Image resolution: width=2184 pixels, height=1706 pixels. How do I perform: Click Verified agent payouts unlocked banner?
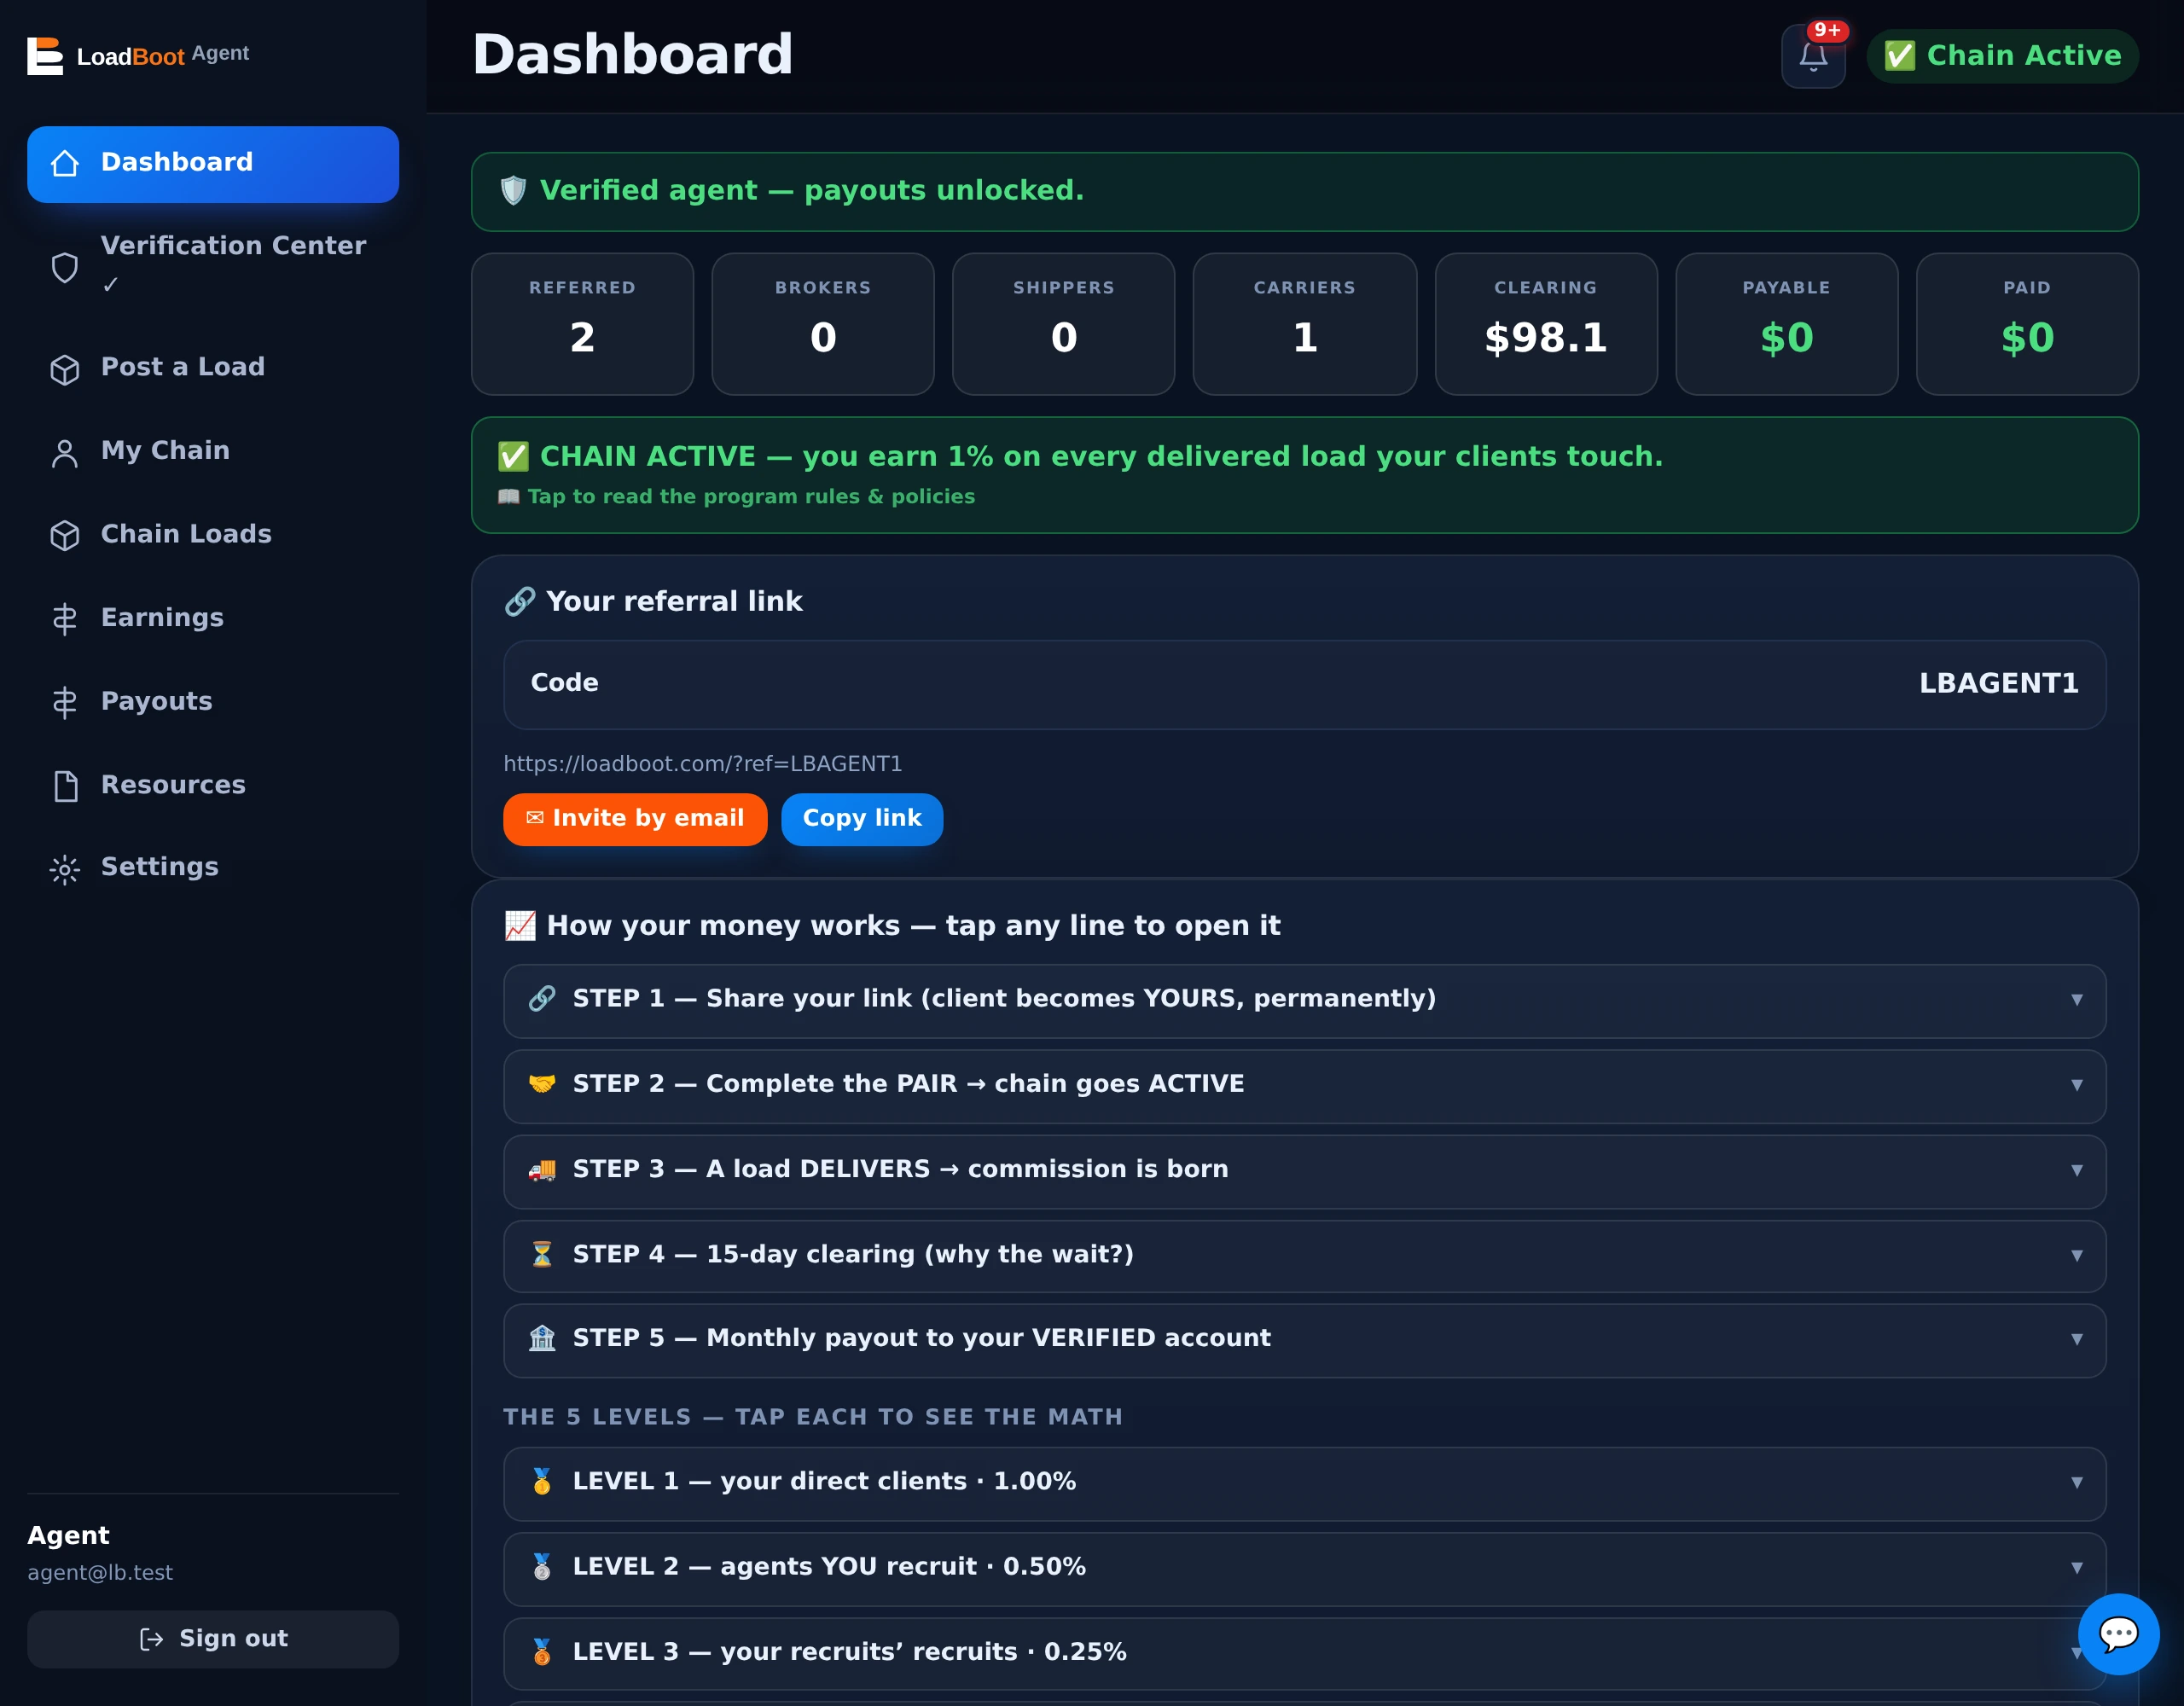pos(1304,192)
